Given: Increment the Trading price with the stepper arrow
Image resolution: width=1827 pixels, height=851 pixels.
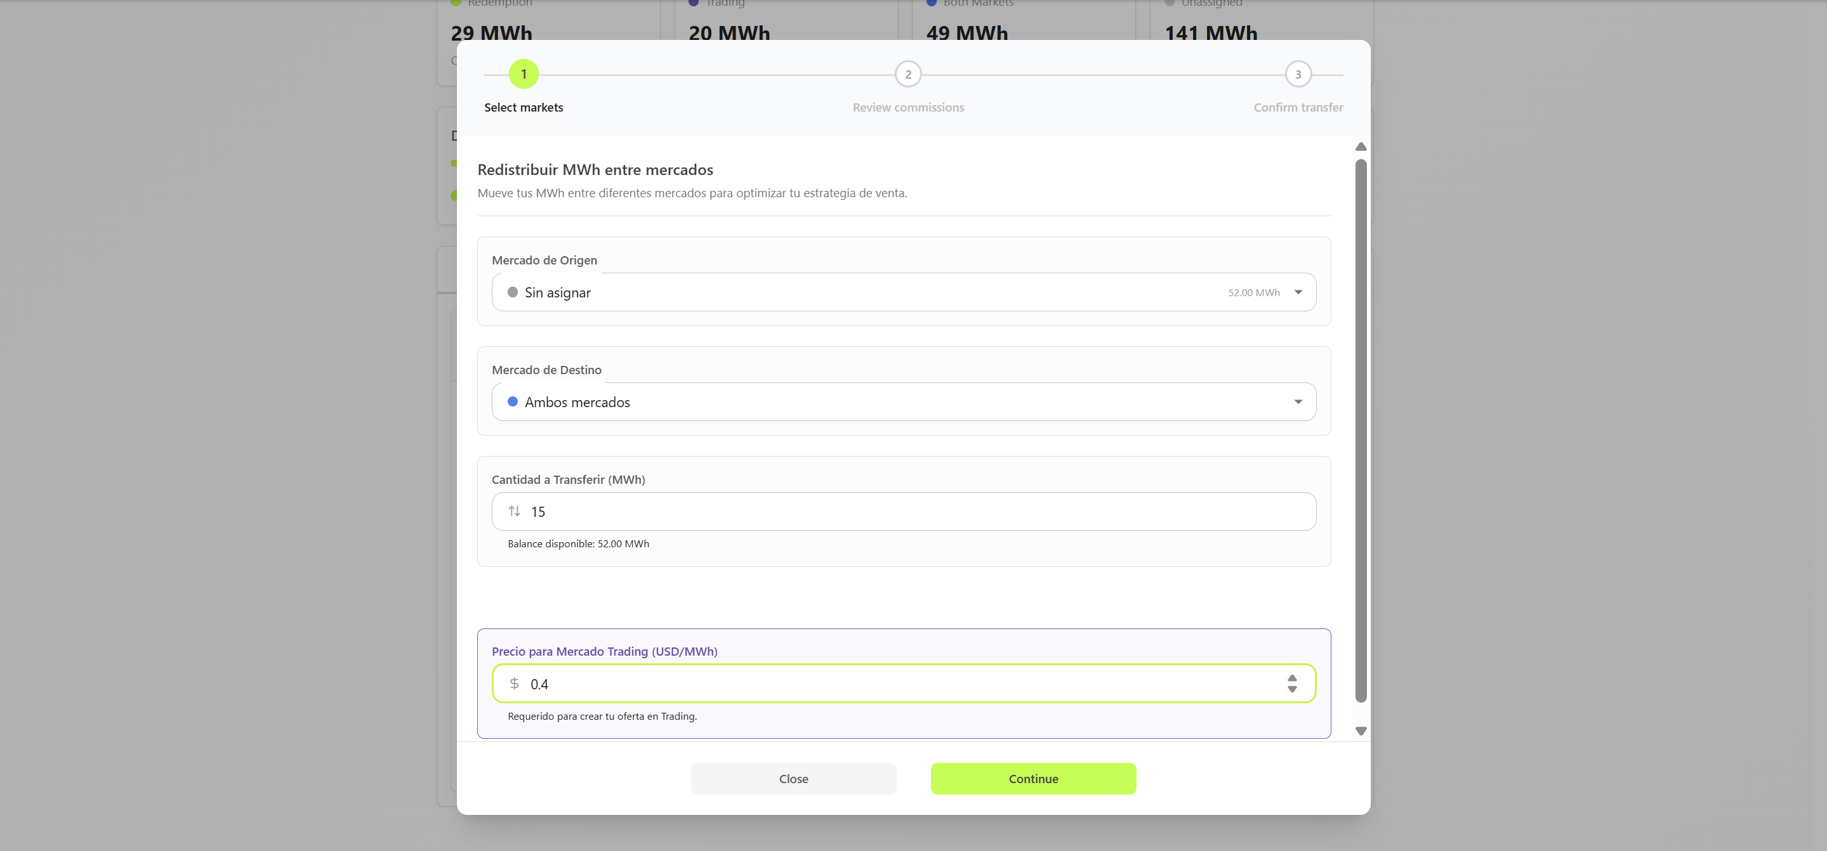Looking at the screenshot, I should (1292, 678).
